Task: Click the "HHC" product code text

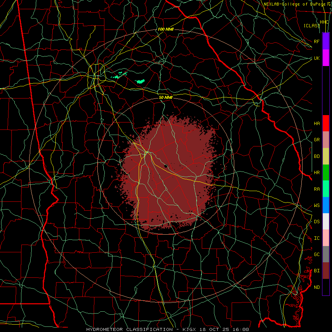Action: coord(324,22)
